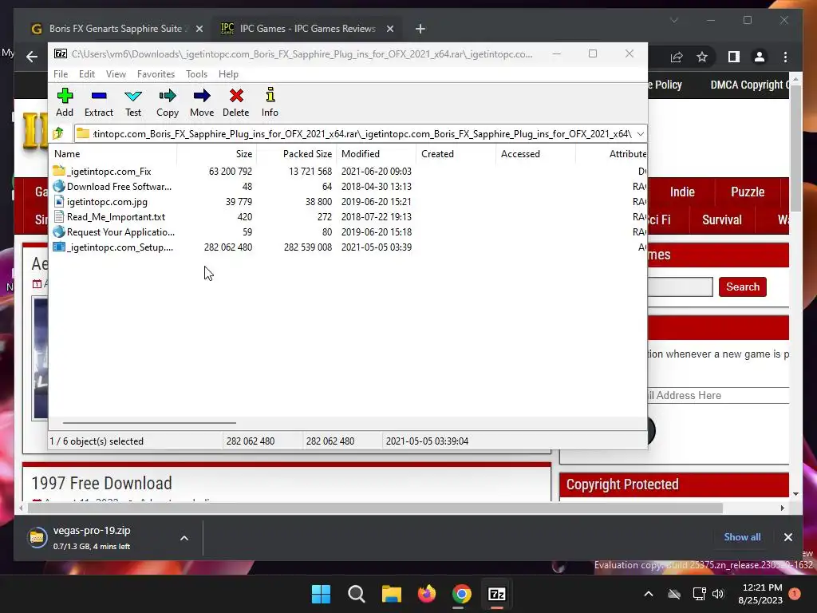Click the Puzzle category on the webpage

tap(748, 192)
